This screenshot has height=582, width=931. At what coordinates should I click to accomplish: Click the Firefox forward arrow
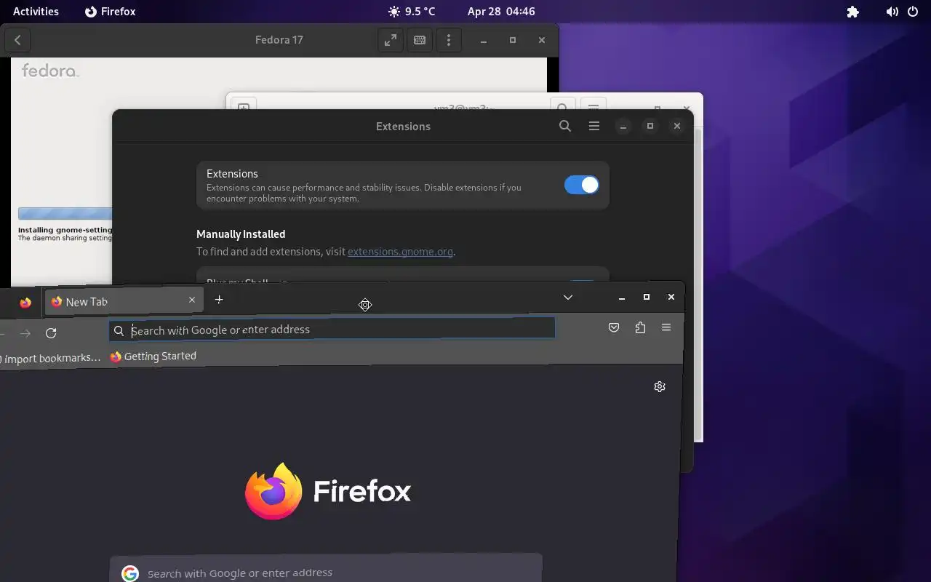(x=25, y=333)
